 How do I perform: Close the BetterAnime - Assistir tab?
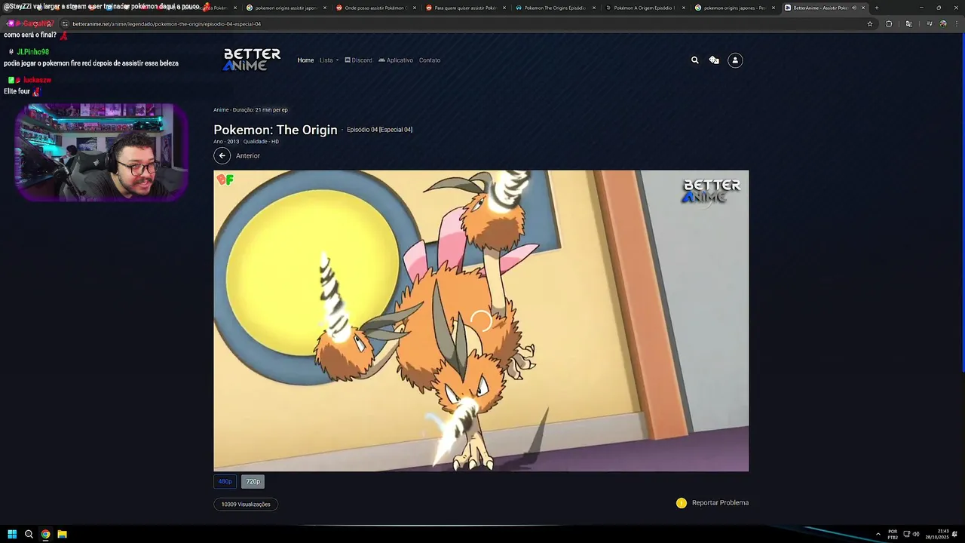863,8
